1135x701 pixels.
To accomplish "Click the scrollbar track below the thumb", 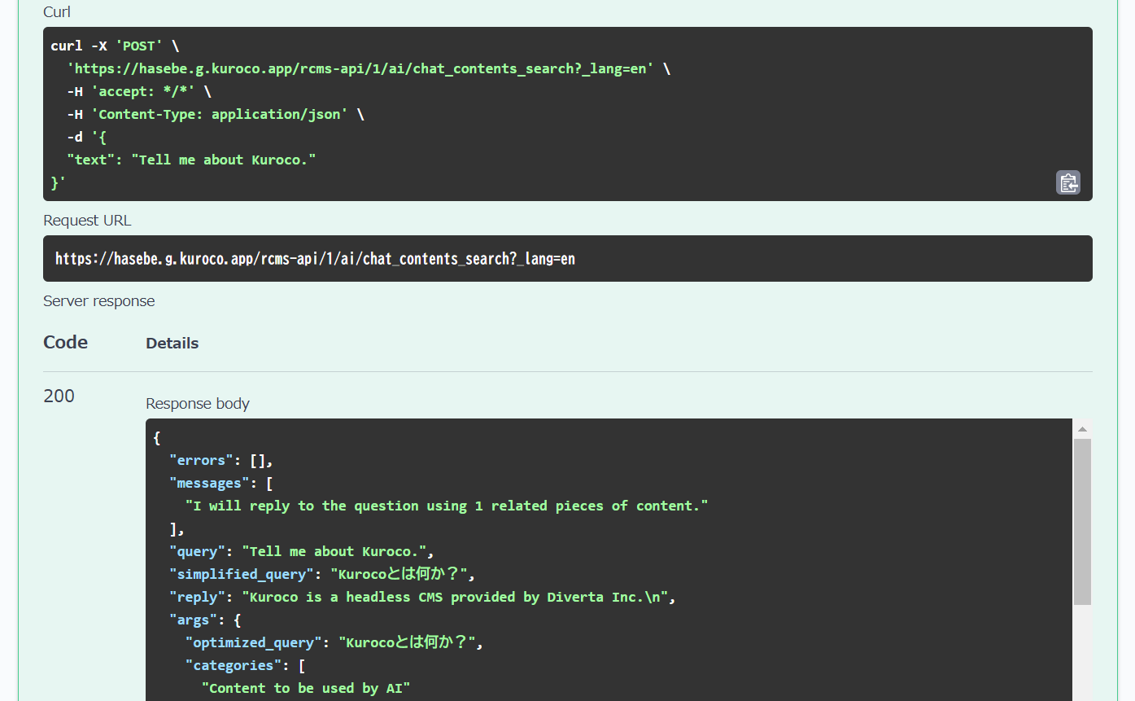I will (1081, 651).
